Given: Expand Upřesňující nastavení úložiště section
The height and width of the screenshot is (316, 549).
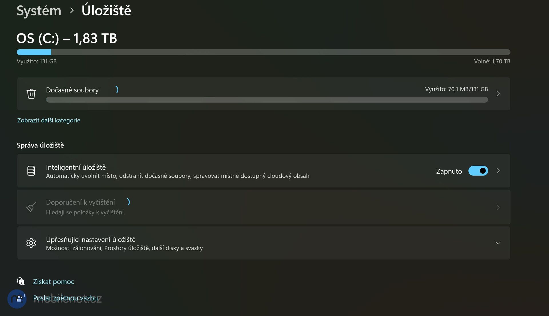Looking at the screenshot, I should coord(498,243).
